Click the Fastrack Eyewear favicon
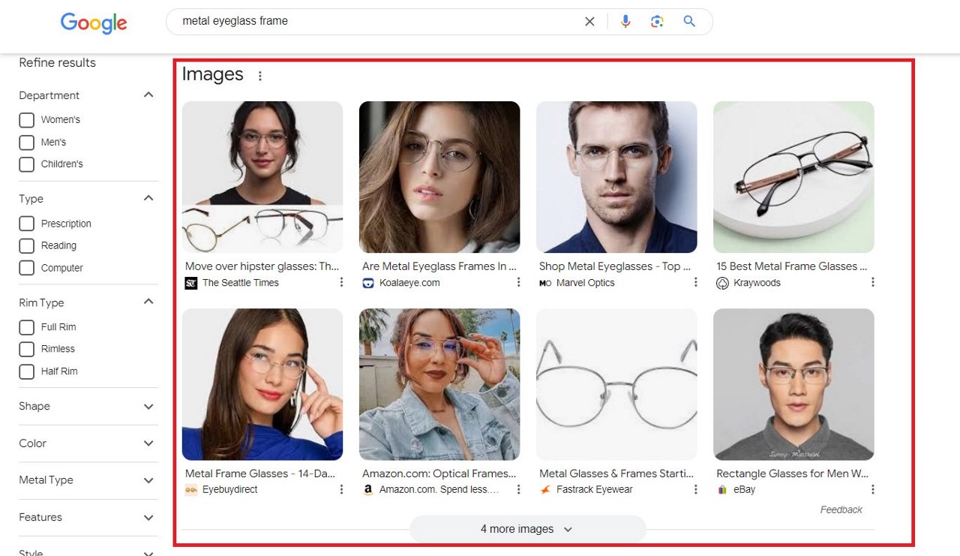 click(544, 489)
